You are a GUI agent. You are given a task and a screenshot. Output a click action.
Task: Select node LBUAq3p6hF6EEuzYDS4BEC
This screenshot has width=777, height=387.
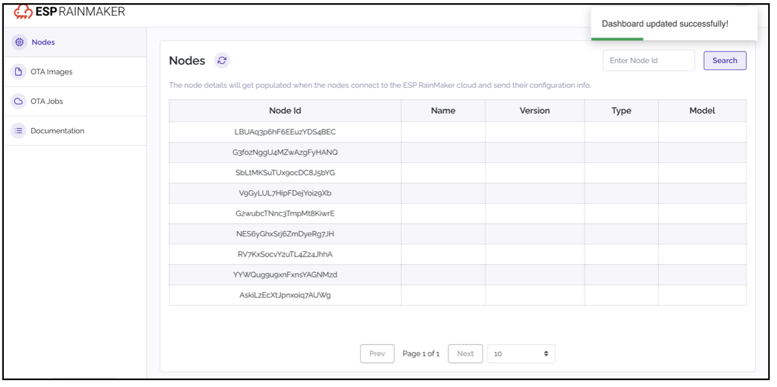(285, 132)
